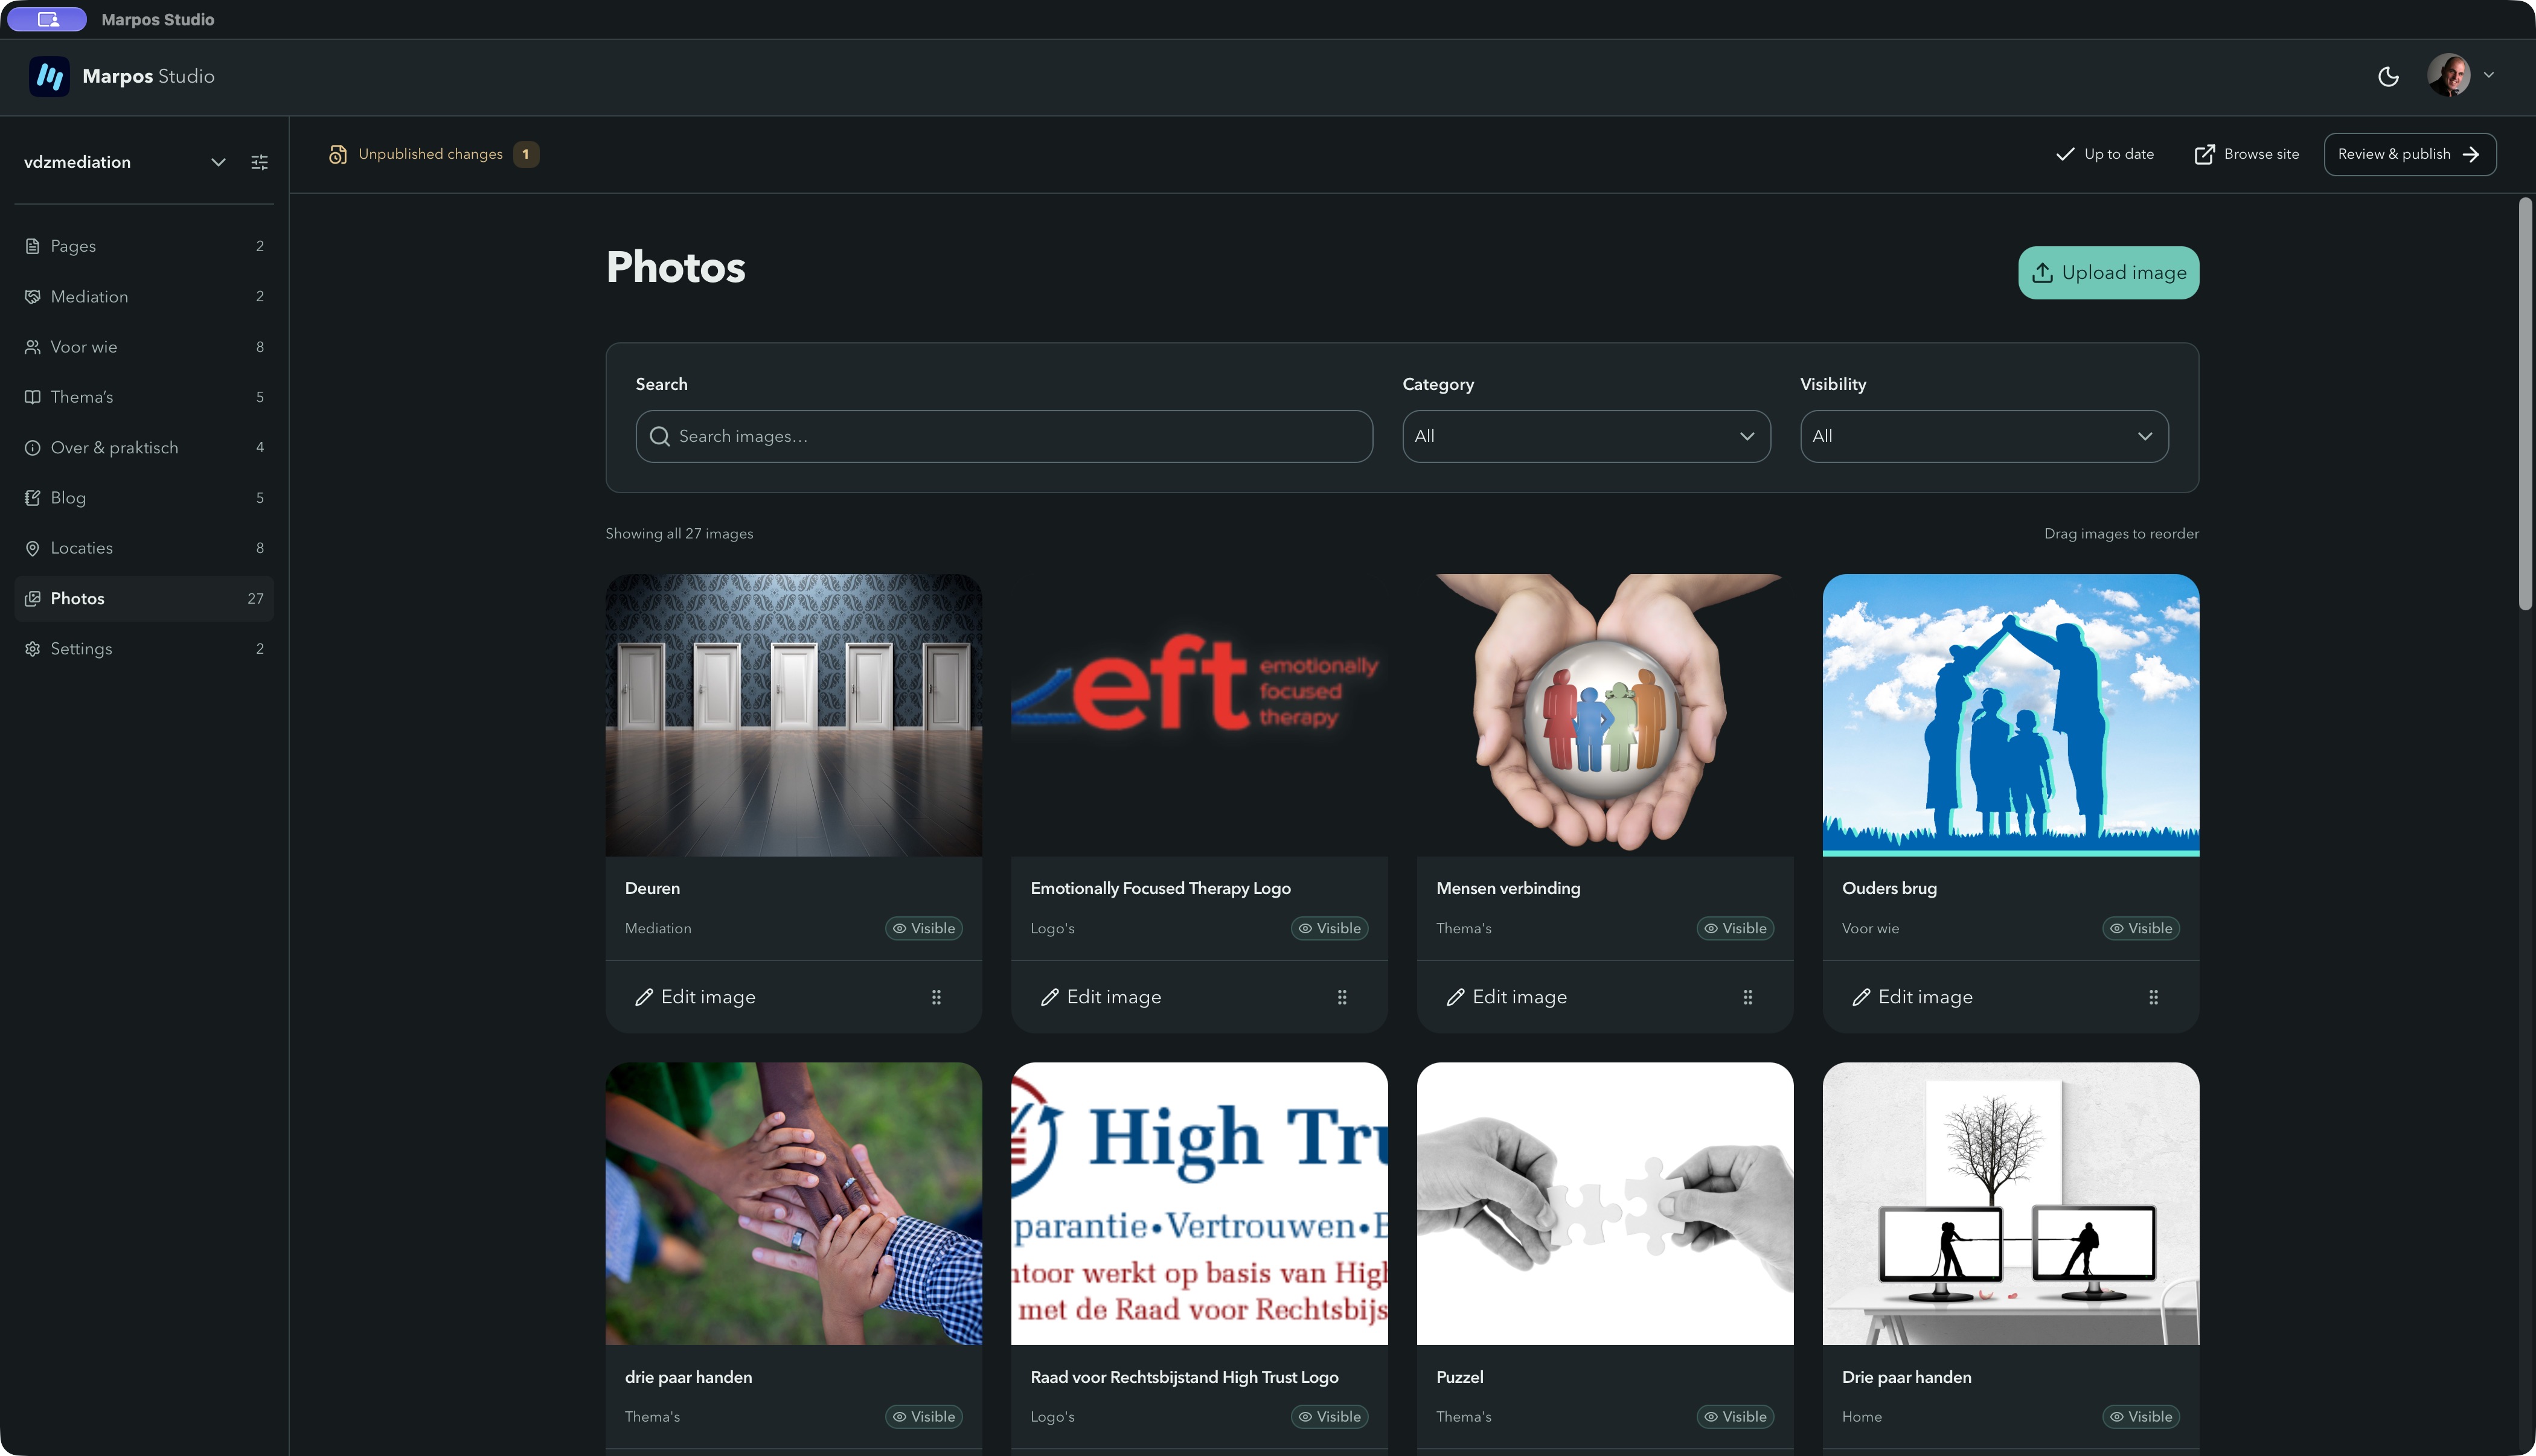The width and height of the screenshot is (2536, 1456).
Task: Open Settings in the sidebar
Action: point(144,649)
